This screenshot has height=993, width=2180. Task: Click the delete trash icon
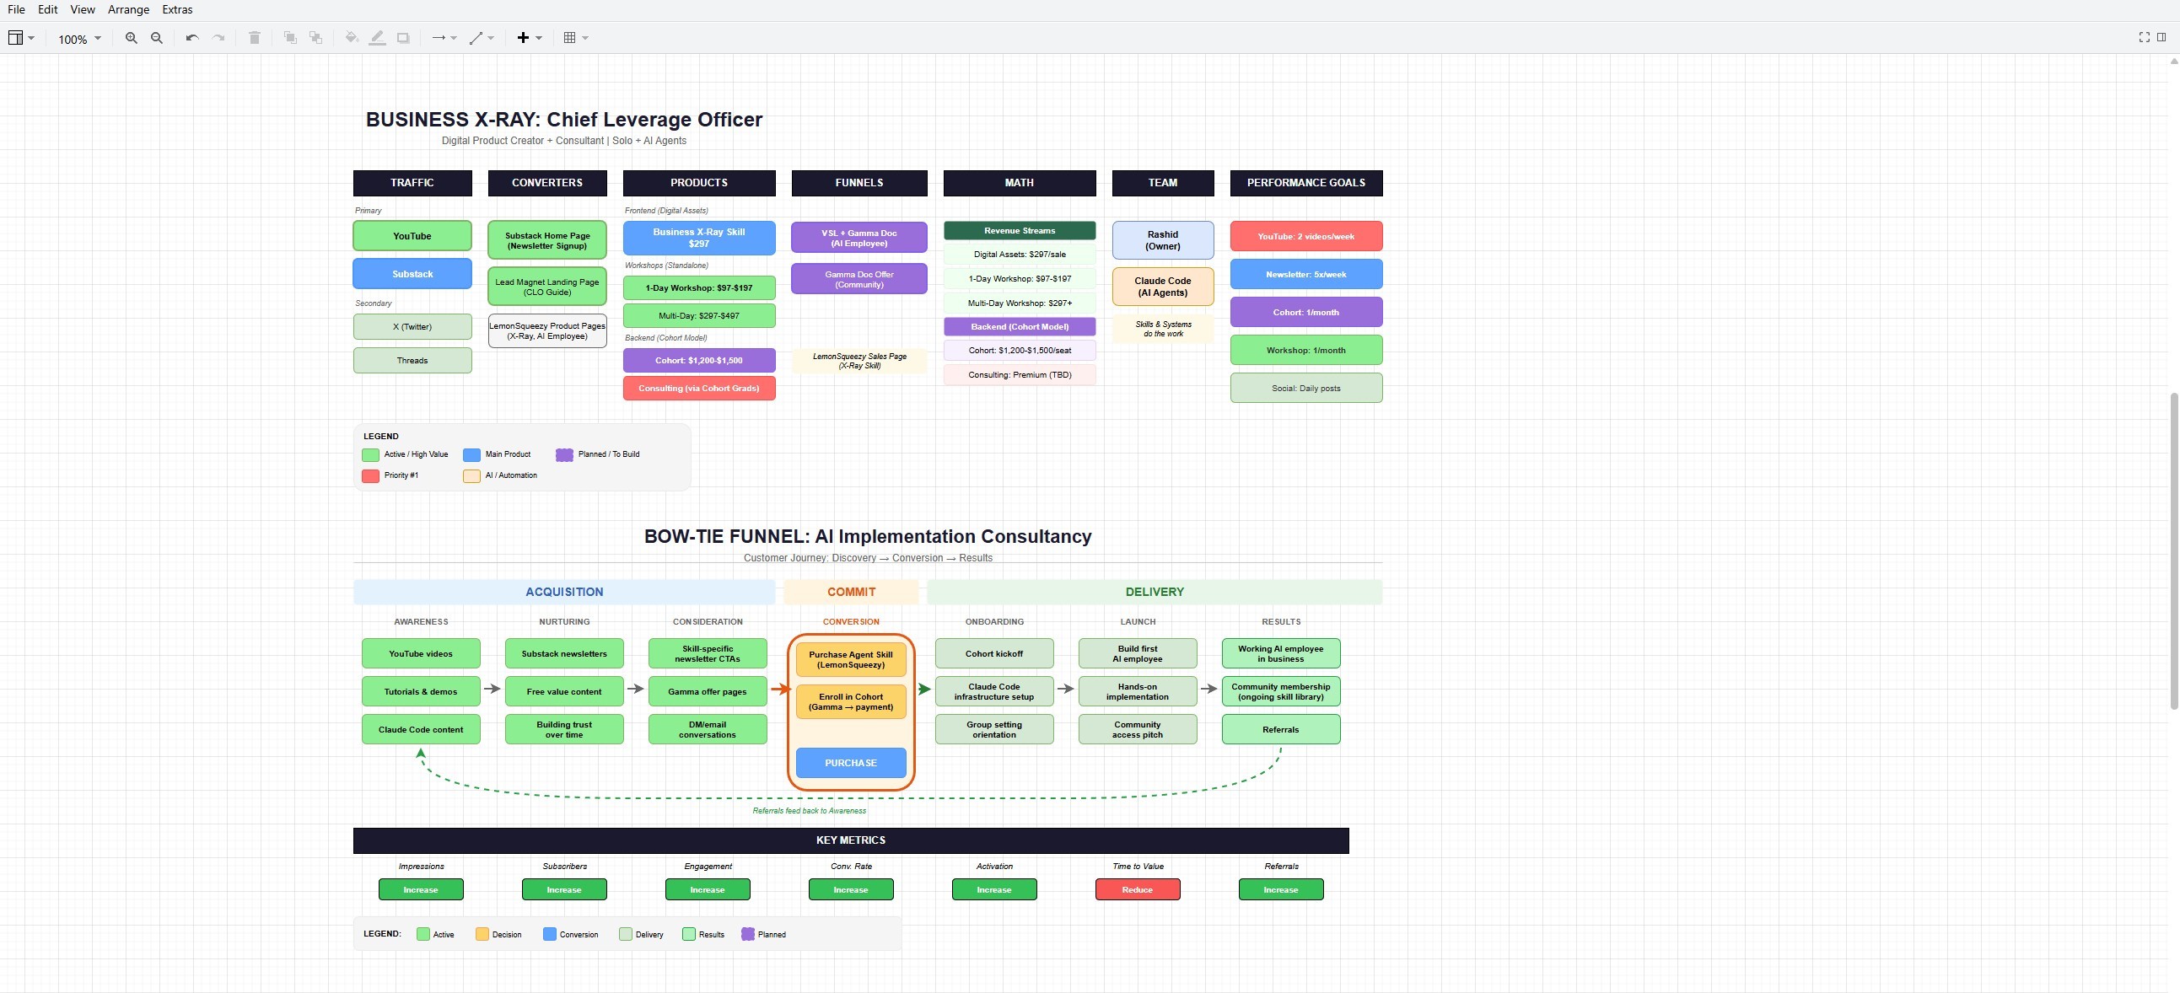[254, 38]
